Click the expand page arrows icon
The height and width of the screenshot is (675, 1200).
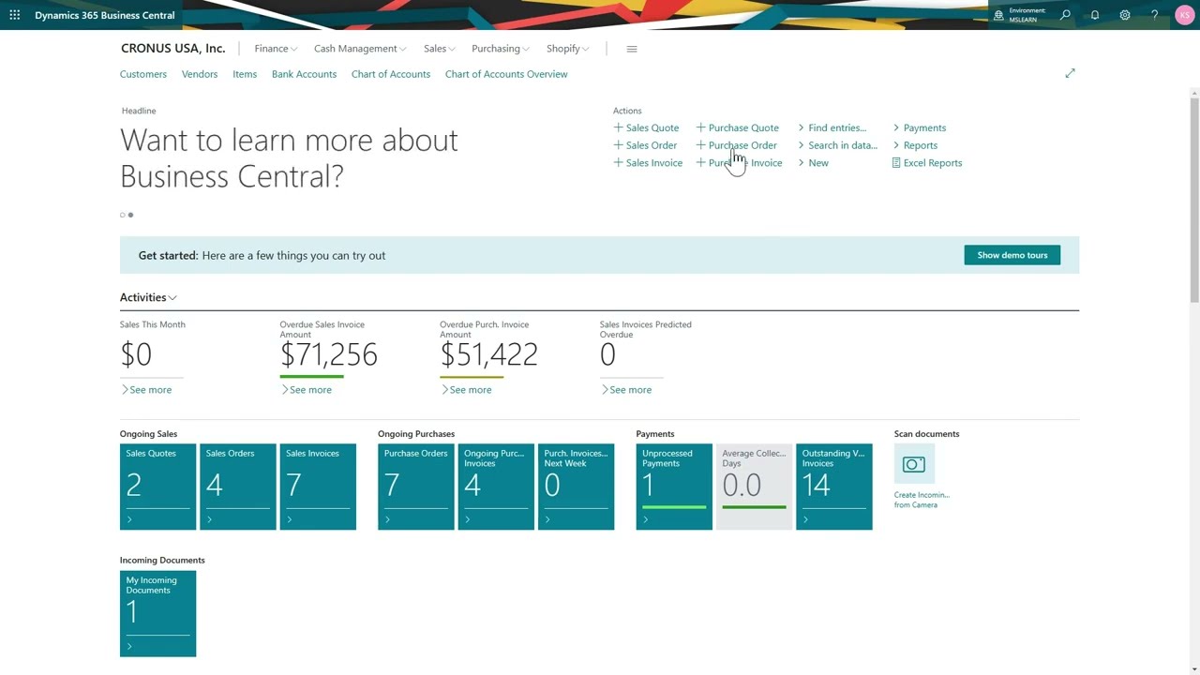click(x=1070, y=73)
